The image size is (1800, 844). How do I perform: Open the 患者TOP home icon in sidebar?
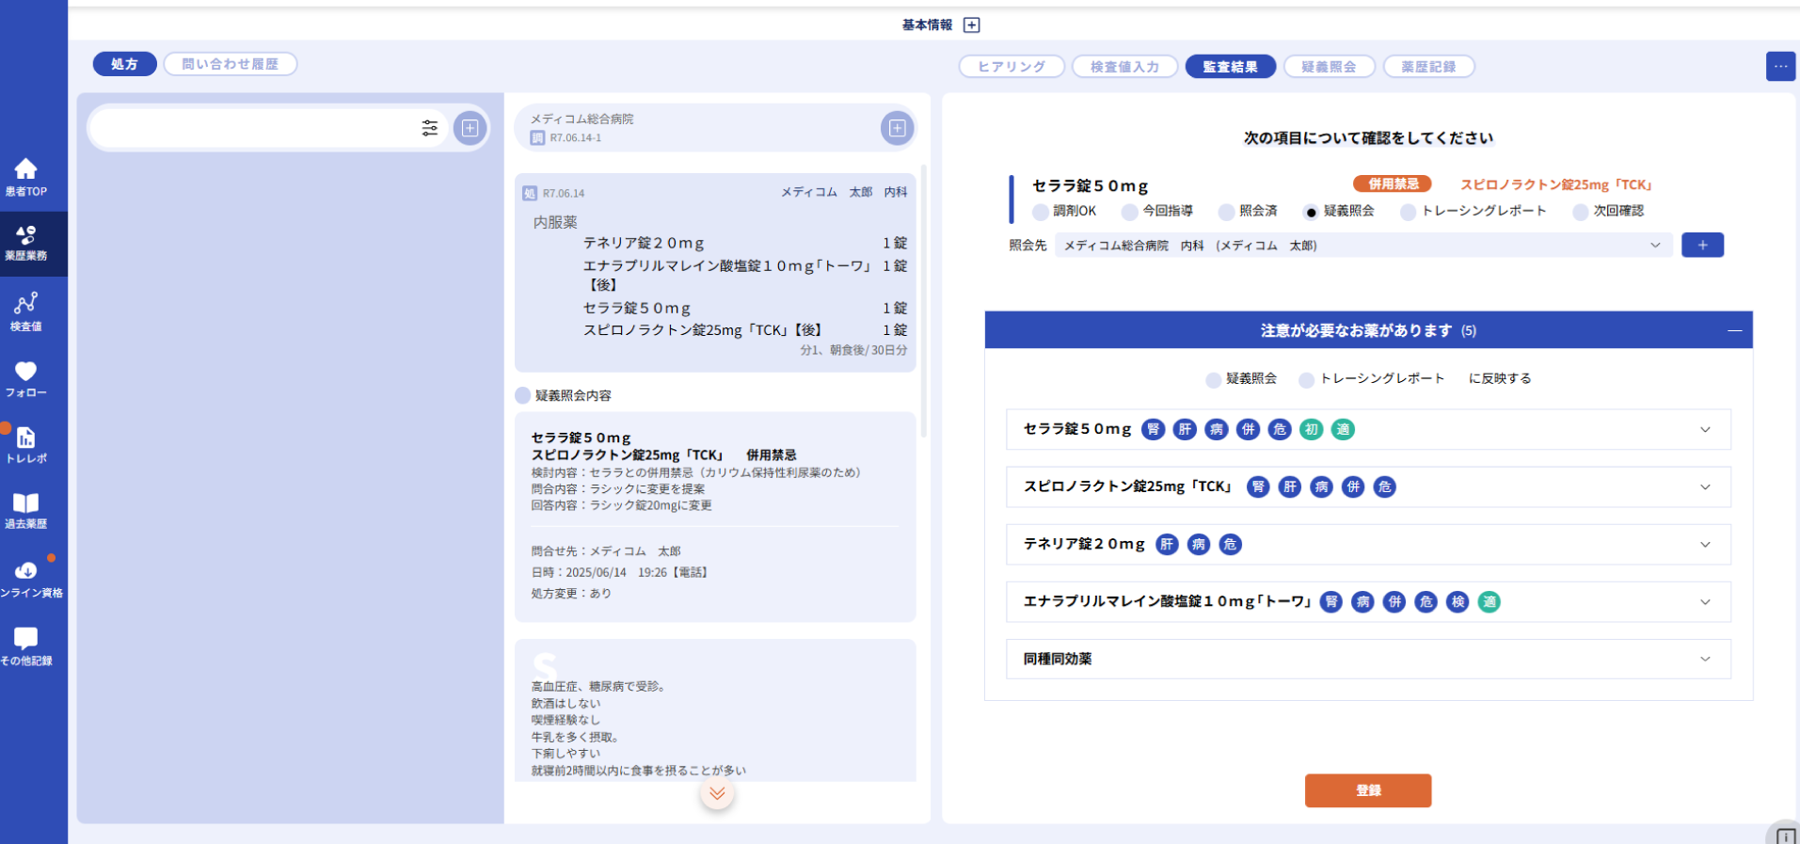(26, 170)
